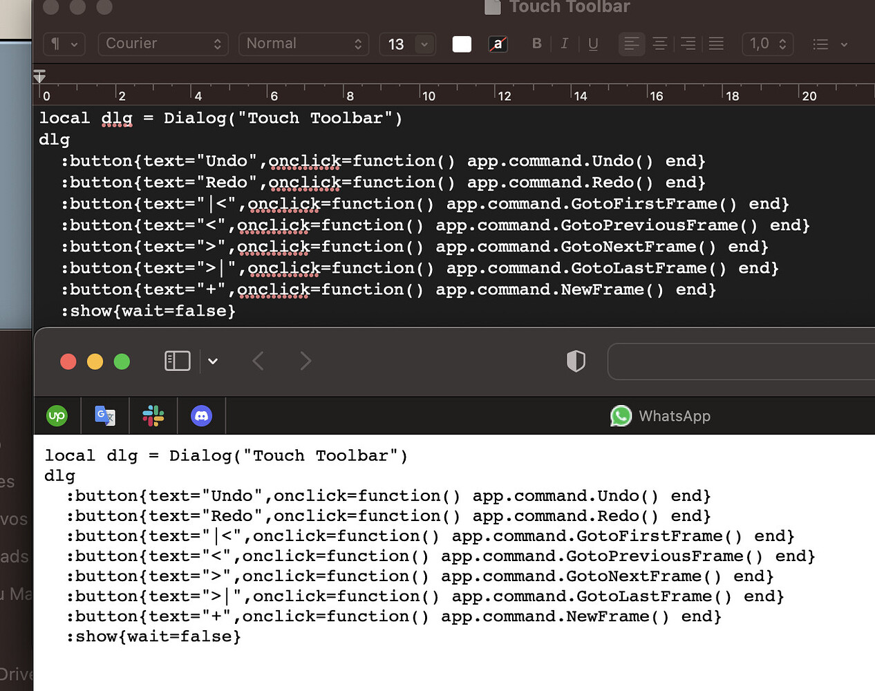
Task: Open the Privacy Report shield
Action: click(x=576, y=361)
